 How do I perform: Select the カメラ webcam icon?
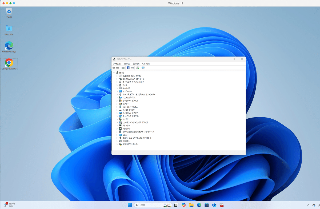(120, 85)
